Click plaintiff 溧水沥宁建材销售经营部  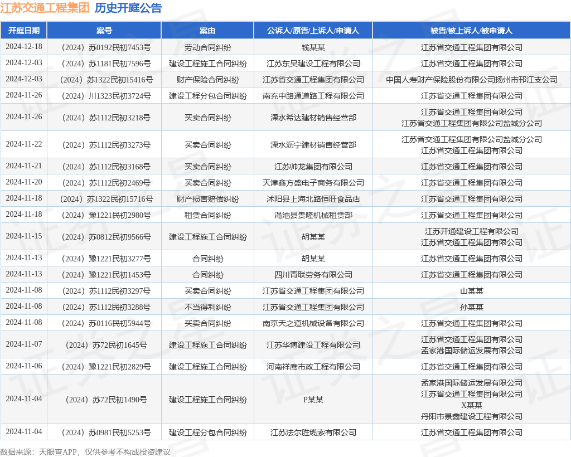313,145
